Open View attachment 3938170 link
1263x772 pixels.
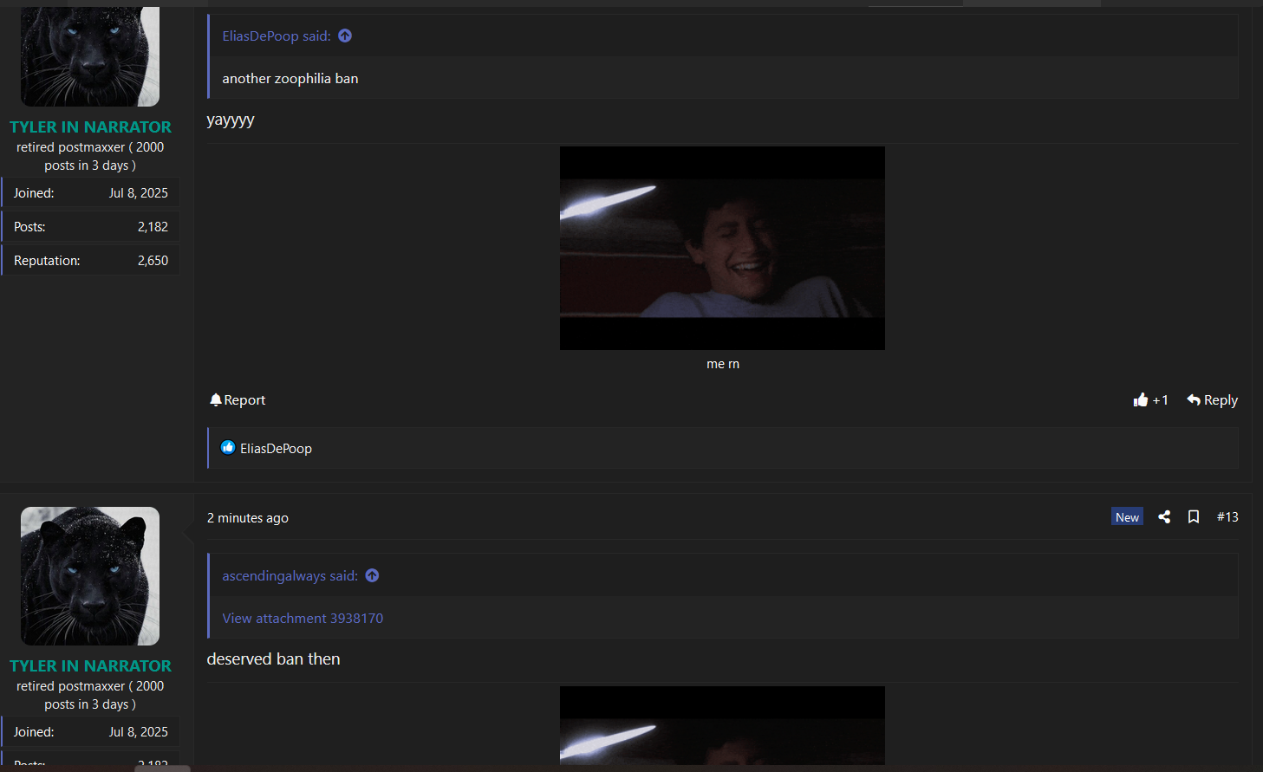point(303,618)
